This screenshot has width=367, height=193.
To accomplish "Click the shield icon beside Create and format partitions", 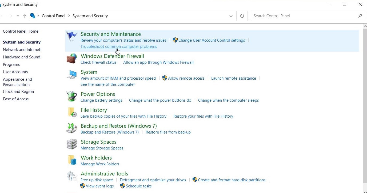I will (x=195, y=180).
